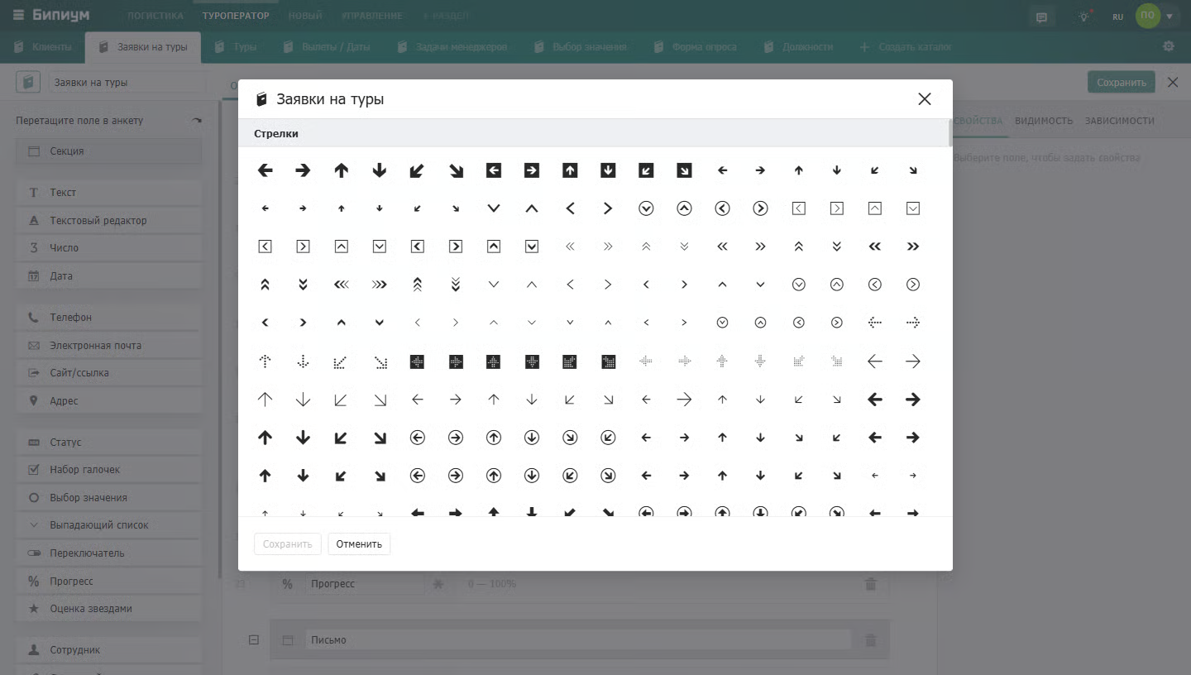This screenshot has width=1191, height=675.
Task: Collapse the Письмо section with minus box
Action: pos(254,640)
